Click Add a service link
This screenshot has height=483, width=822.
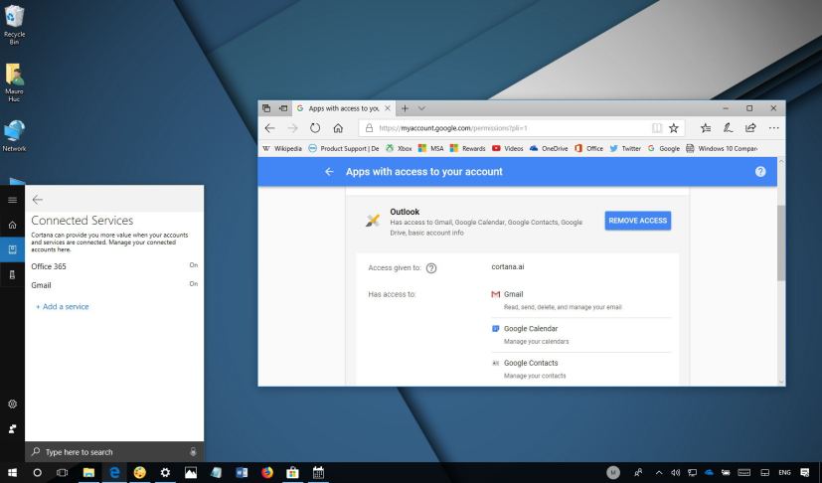point(63,306)
